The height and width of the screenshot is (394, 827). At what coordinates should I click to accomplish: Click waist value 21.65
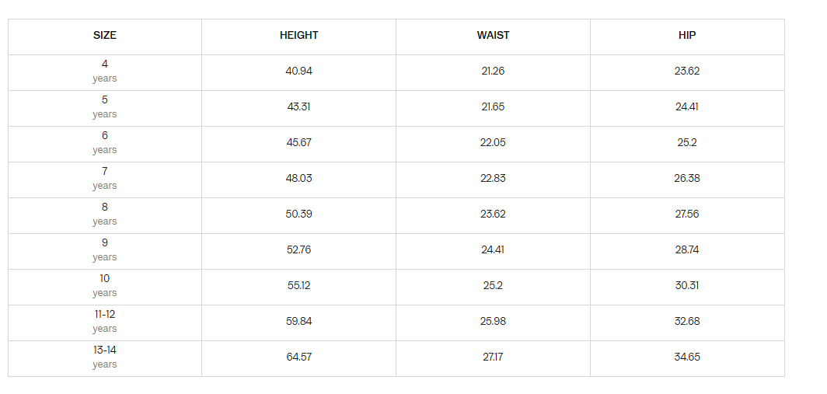(x=493, y=107)
